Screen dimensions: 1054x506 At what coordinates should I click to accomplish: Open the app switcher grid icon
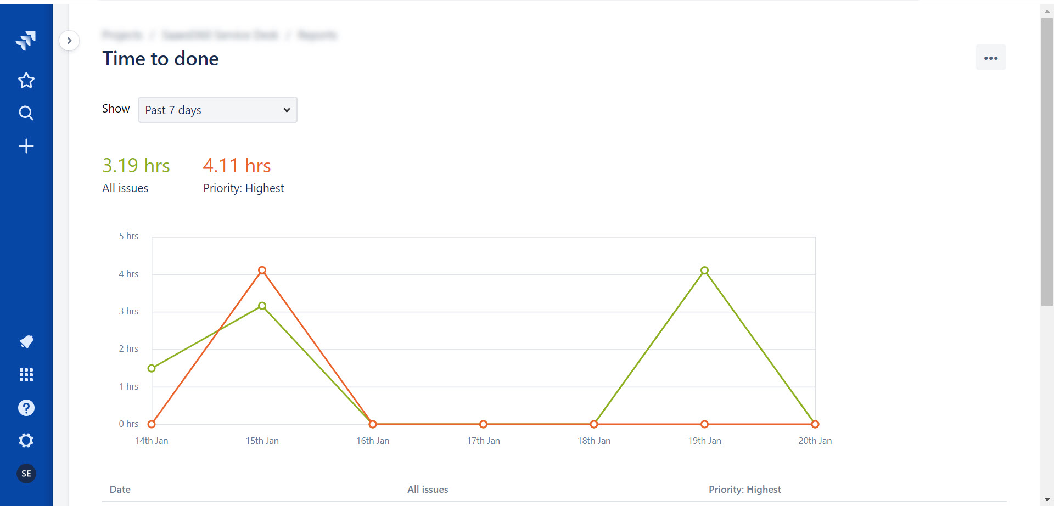26,375
